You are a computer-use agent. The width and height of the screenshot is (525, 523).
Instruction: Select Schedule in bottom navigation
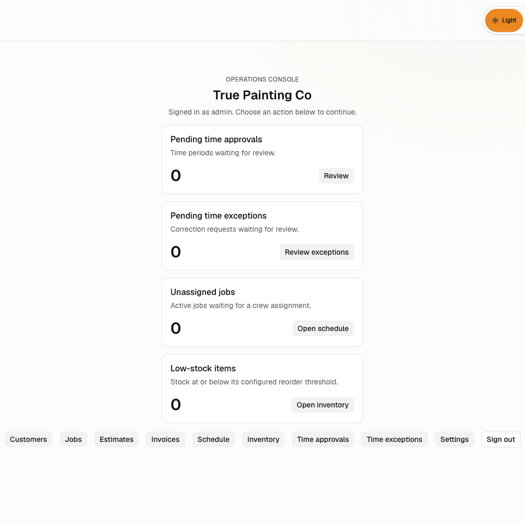pyautogui.click(x=213, y=439)
